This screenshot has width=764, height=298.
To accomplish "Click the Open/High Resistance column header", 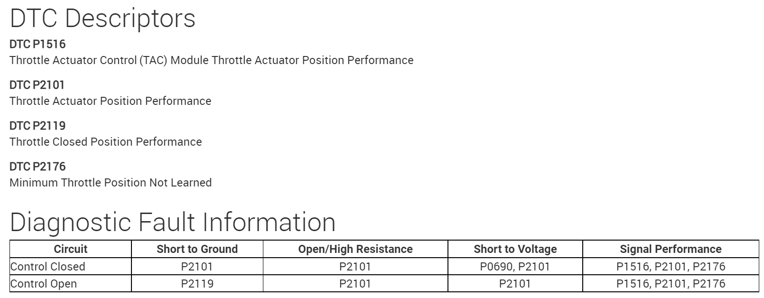I will tap(355, 249).
